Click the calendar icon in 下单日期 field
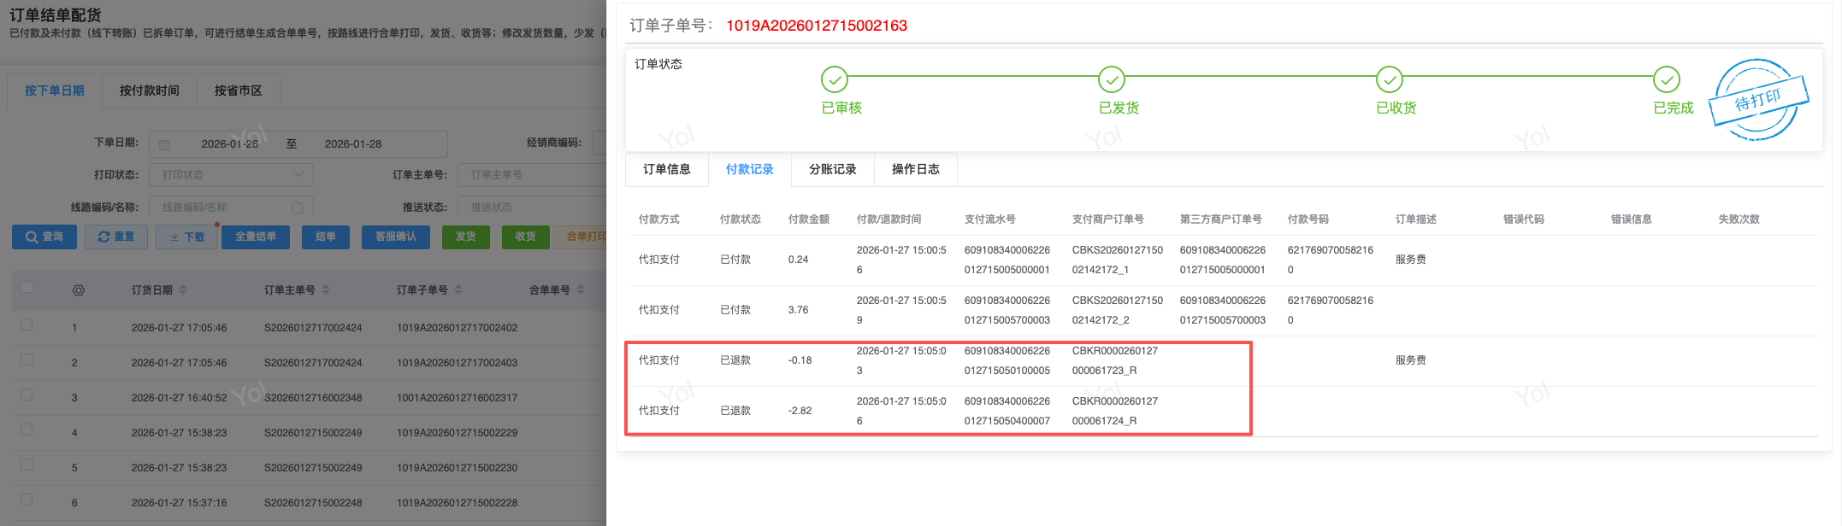This screenshot has width=1842, height=526. 165,144
